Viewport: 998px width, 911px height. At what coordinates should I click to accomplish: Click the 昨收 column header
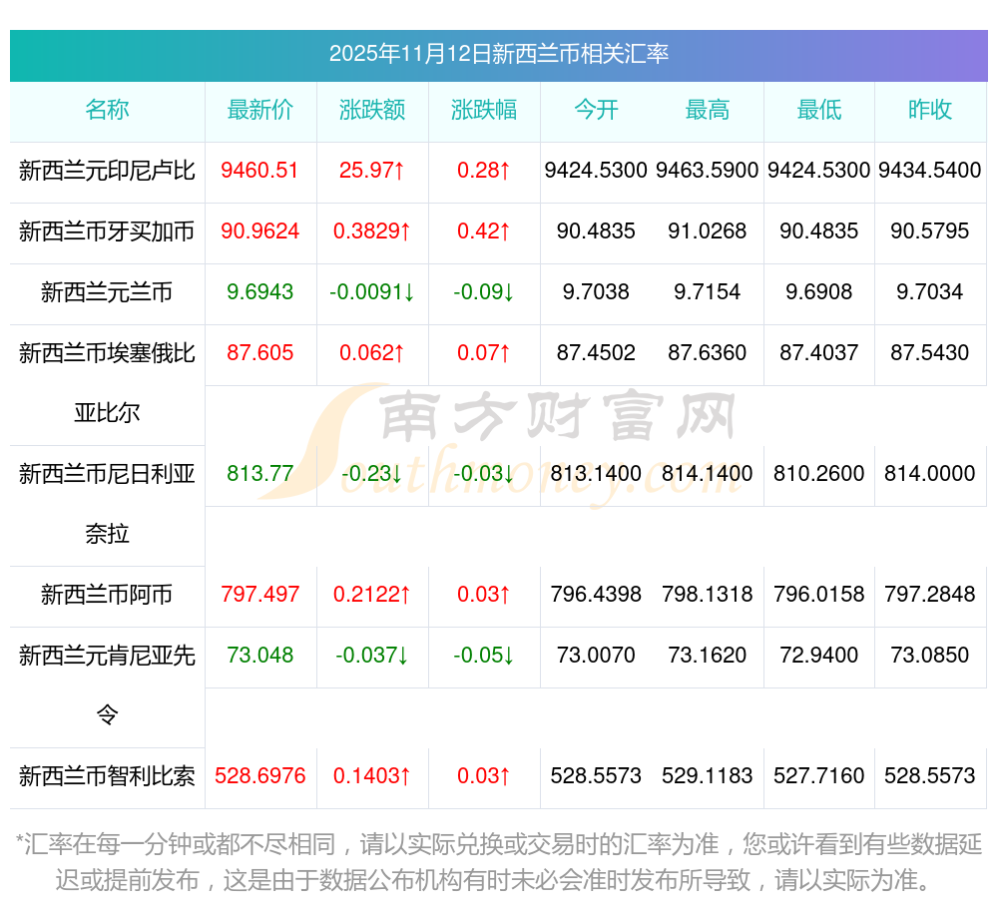[x=930, y=111]
